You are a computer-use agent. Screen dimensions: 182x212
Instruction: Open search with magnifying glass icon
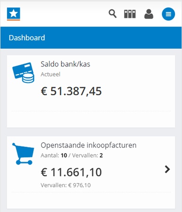click(x=113, y=14)
